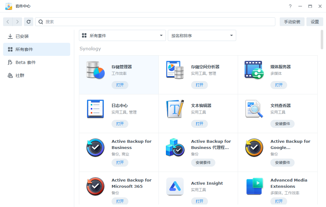Click the 文本编辑器 title text

point(201,106)
